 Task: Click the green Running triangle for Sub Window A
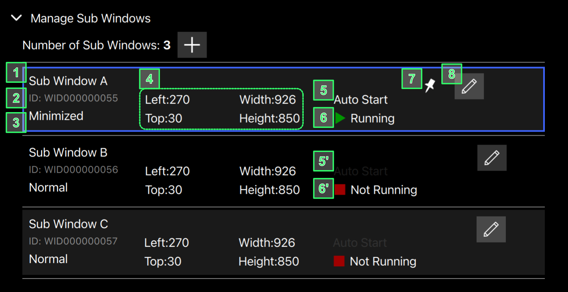pos(340,119)
